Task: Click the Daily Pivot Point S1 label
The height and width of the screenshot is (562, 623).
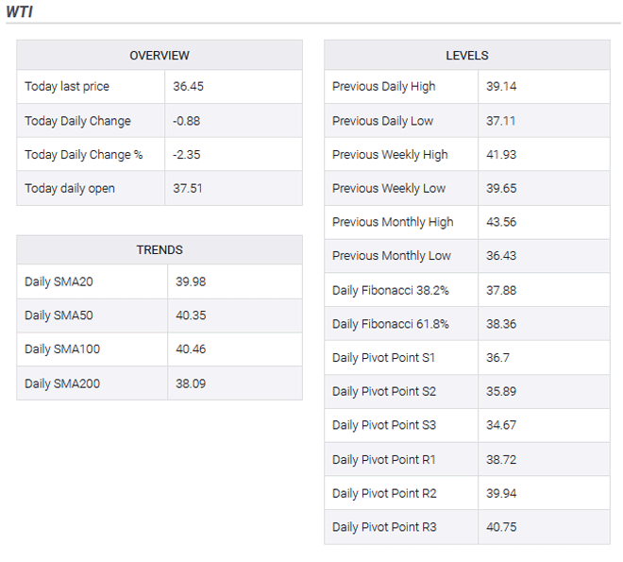Action: (383, 358)
